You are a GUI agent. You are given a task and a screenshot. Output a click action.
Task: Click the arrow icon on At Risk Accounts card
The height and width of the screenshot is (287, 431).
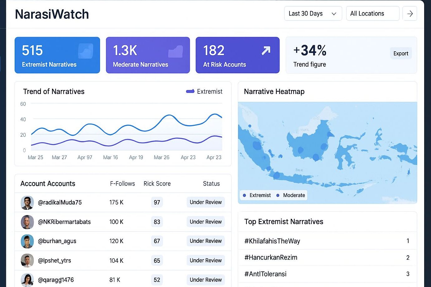(x=266, y=50)
